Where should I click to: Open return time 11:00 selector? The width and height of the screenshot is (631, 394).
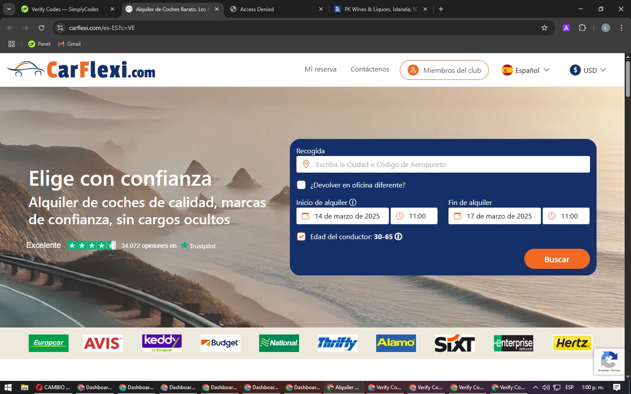click(566, 216)
